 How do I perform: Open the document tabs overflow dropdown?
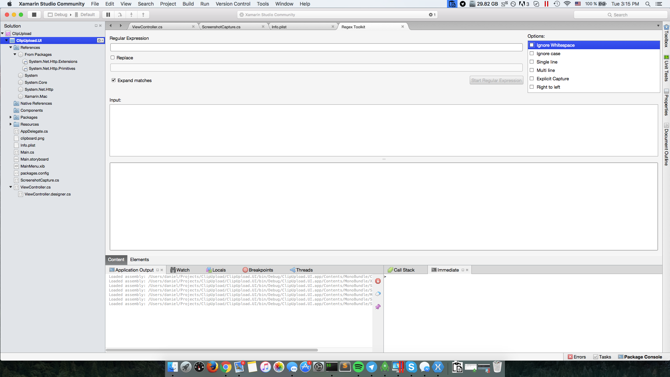click(x=658, y=26)
